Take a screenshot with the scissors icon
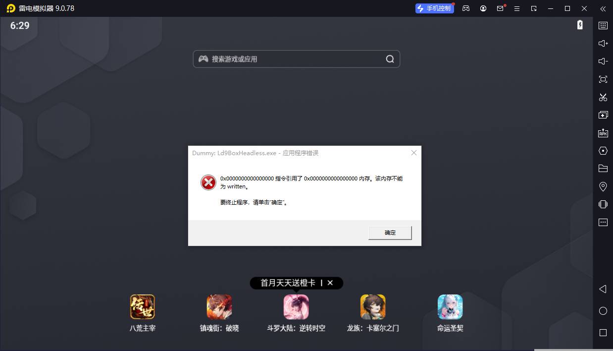613x351 pixels. (x=603, y=97)
